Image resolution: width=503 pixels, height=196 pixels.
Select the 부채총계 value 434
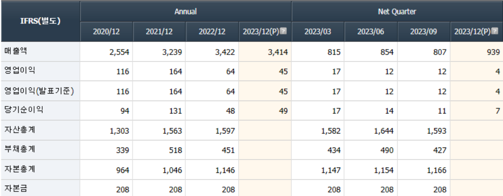pyautogui.click(x=334, y=150)
